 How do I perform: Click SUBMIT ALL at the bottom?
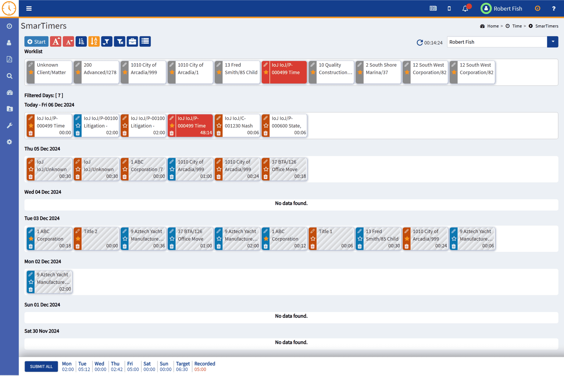click(x=41, y=367)
